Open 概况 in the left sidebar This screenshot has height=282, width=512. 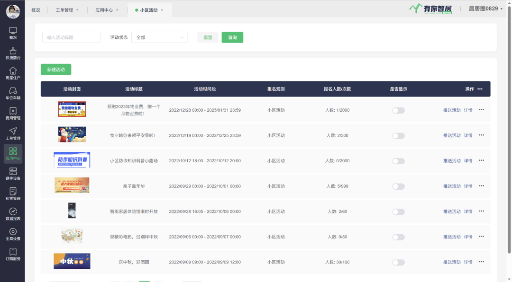coord(13,33)
